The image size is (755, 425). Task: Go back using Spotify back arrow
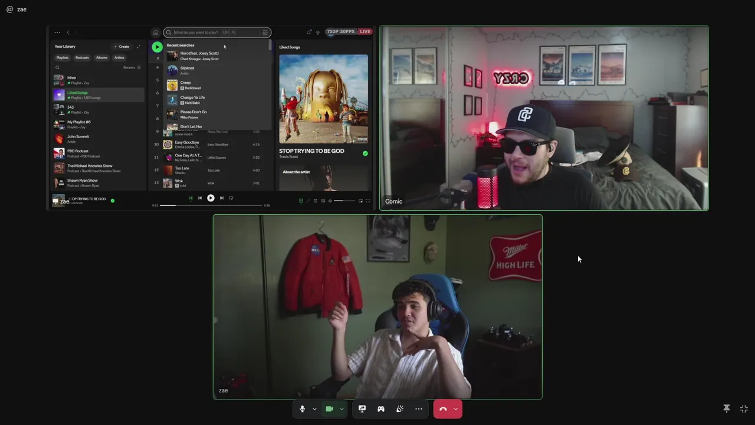(68, 32)
